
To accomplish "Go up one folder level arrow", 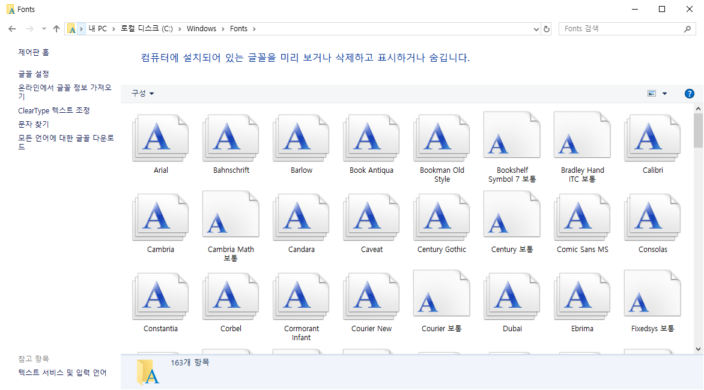I will [56, 29].
